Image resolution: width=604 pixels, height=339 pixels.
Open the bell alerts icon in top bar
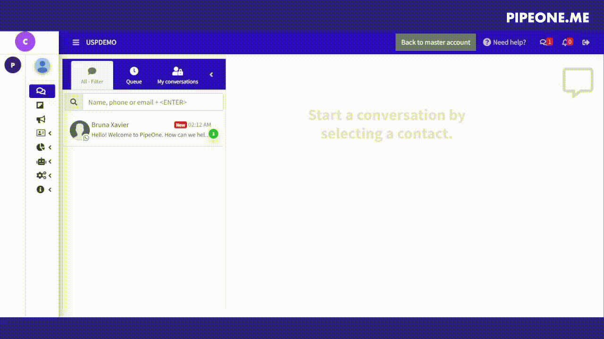click(x=567, y=42)
